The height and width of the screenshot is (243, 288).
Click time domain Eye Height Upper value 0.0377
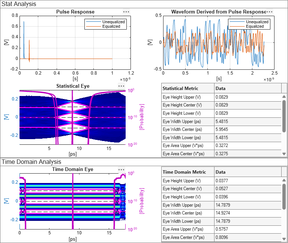[x=247, y=181]
